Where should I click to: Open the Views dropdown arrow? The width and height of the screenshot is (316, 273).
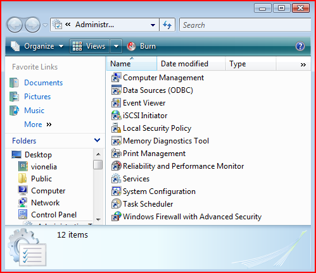(116, 46)
